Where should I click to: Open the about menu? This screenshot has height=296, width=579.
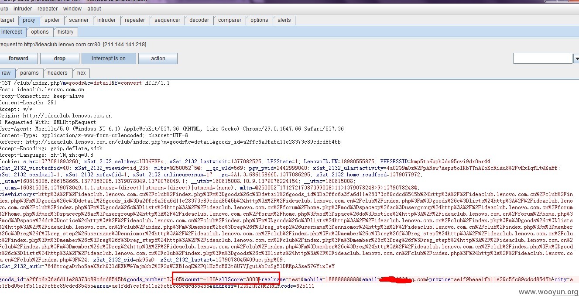click(x=94, y=9)
